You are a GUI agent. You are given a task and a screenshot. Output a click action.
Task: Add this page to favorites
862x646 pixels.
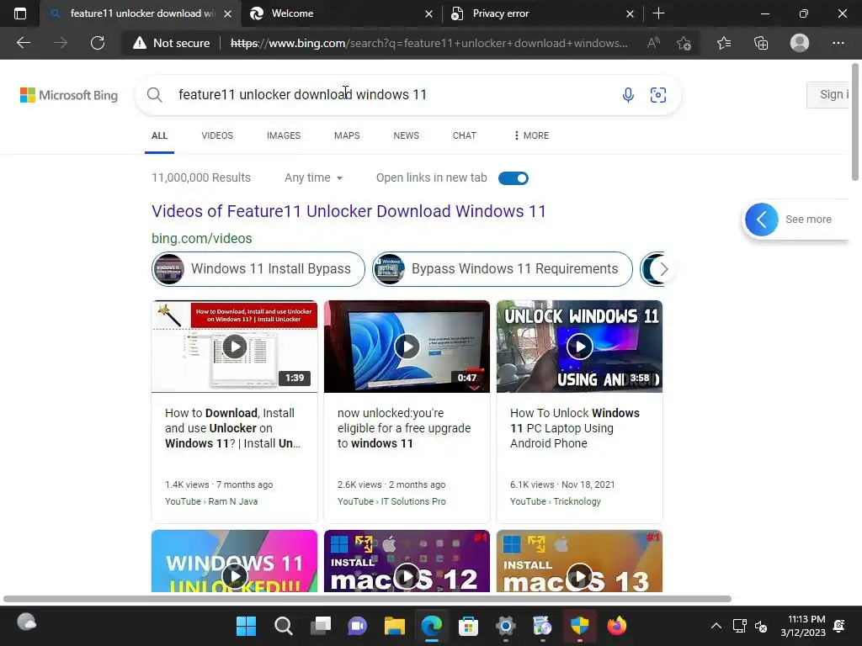684,43
